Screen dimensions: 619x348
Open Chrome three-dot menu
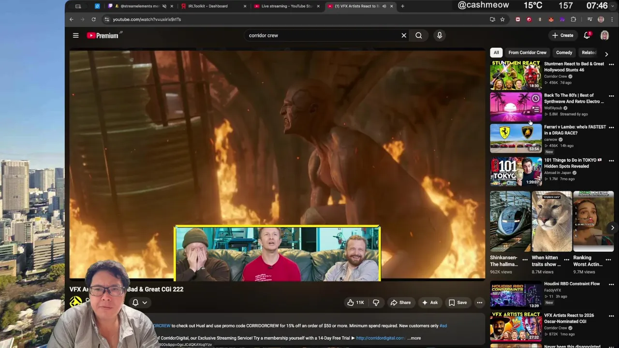pos(612,19)
